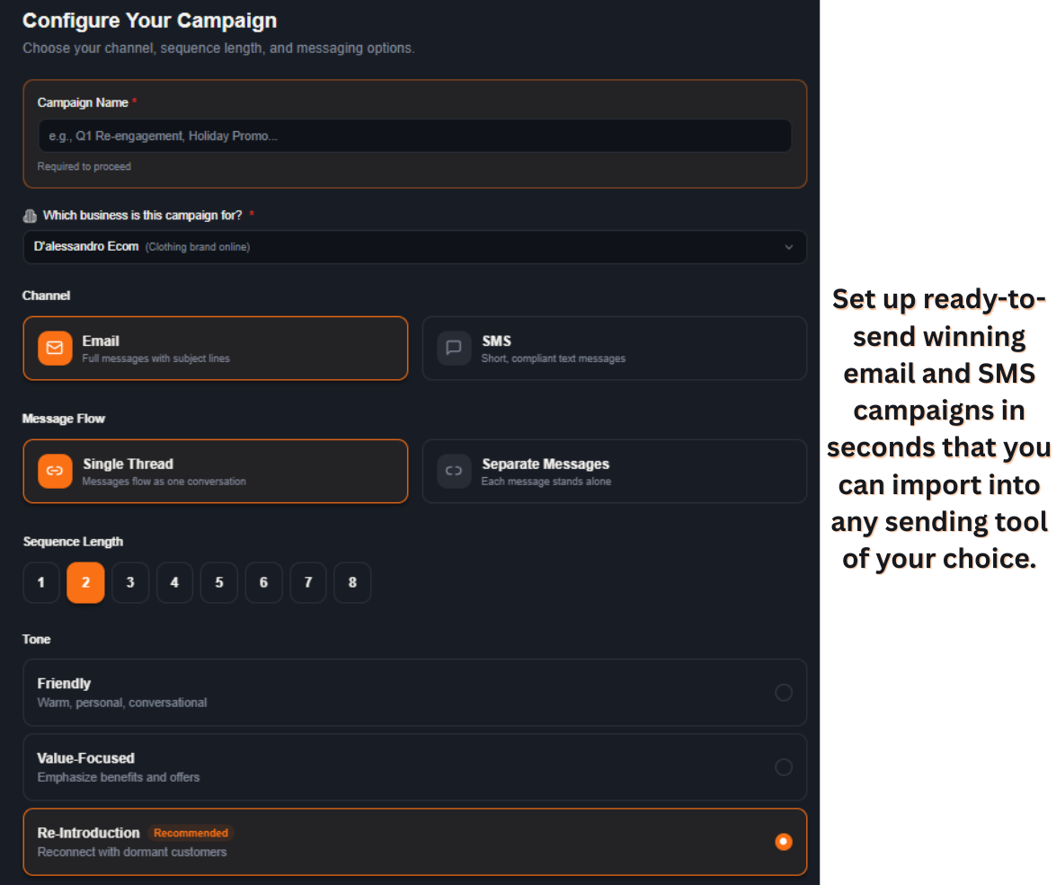Choose sequence length 1

[x=40, y=582]
